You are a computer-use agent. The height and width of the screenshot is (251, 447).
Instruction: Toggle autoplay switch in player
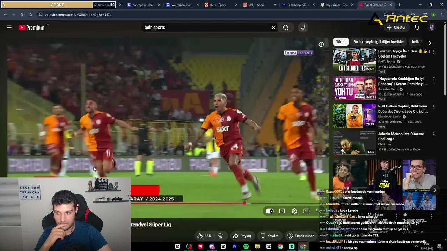[270, 211]
